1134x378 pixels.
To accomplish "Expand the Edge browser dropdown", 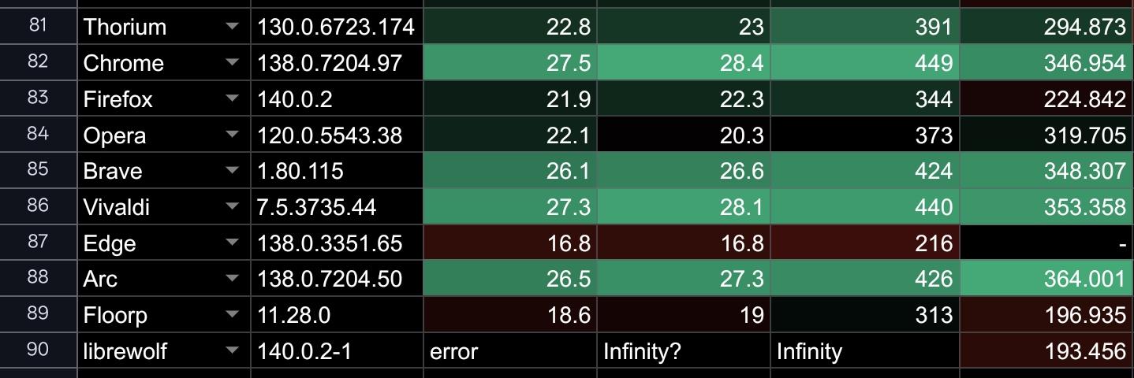I will point(231,243).
